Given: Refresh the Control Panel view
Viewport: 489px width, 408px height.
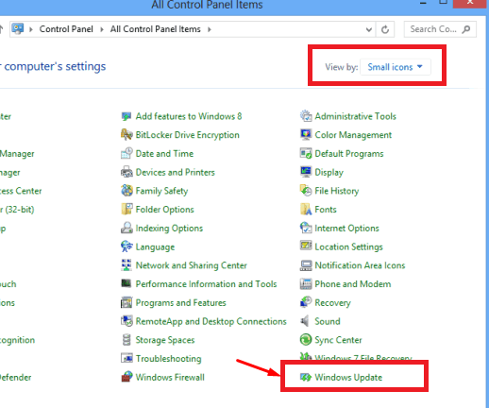Looking at the screenshot, I should [385, 29].
